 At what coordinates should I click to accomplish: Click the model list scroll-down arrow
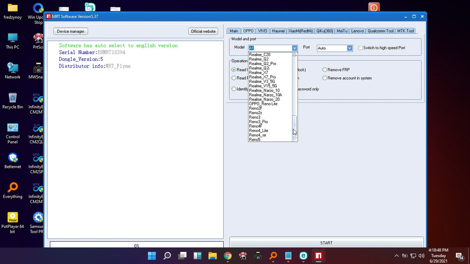294,139
